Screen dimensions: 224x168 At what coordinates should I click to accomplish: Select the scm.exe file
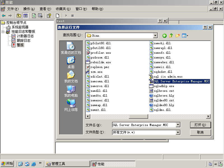pyautogui.click(x=94, y=72)
